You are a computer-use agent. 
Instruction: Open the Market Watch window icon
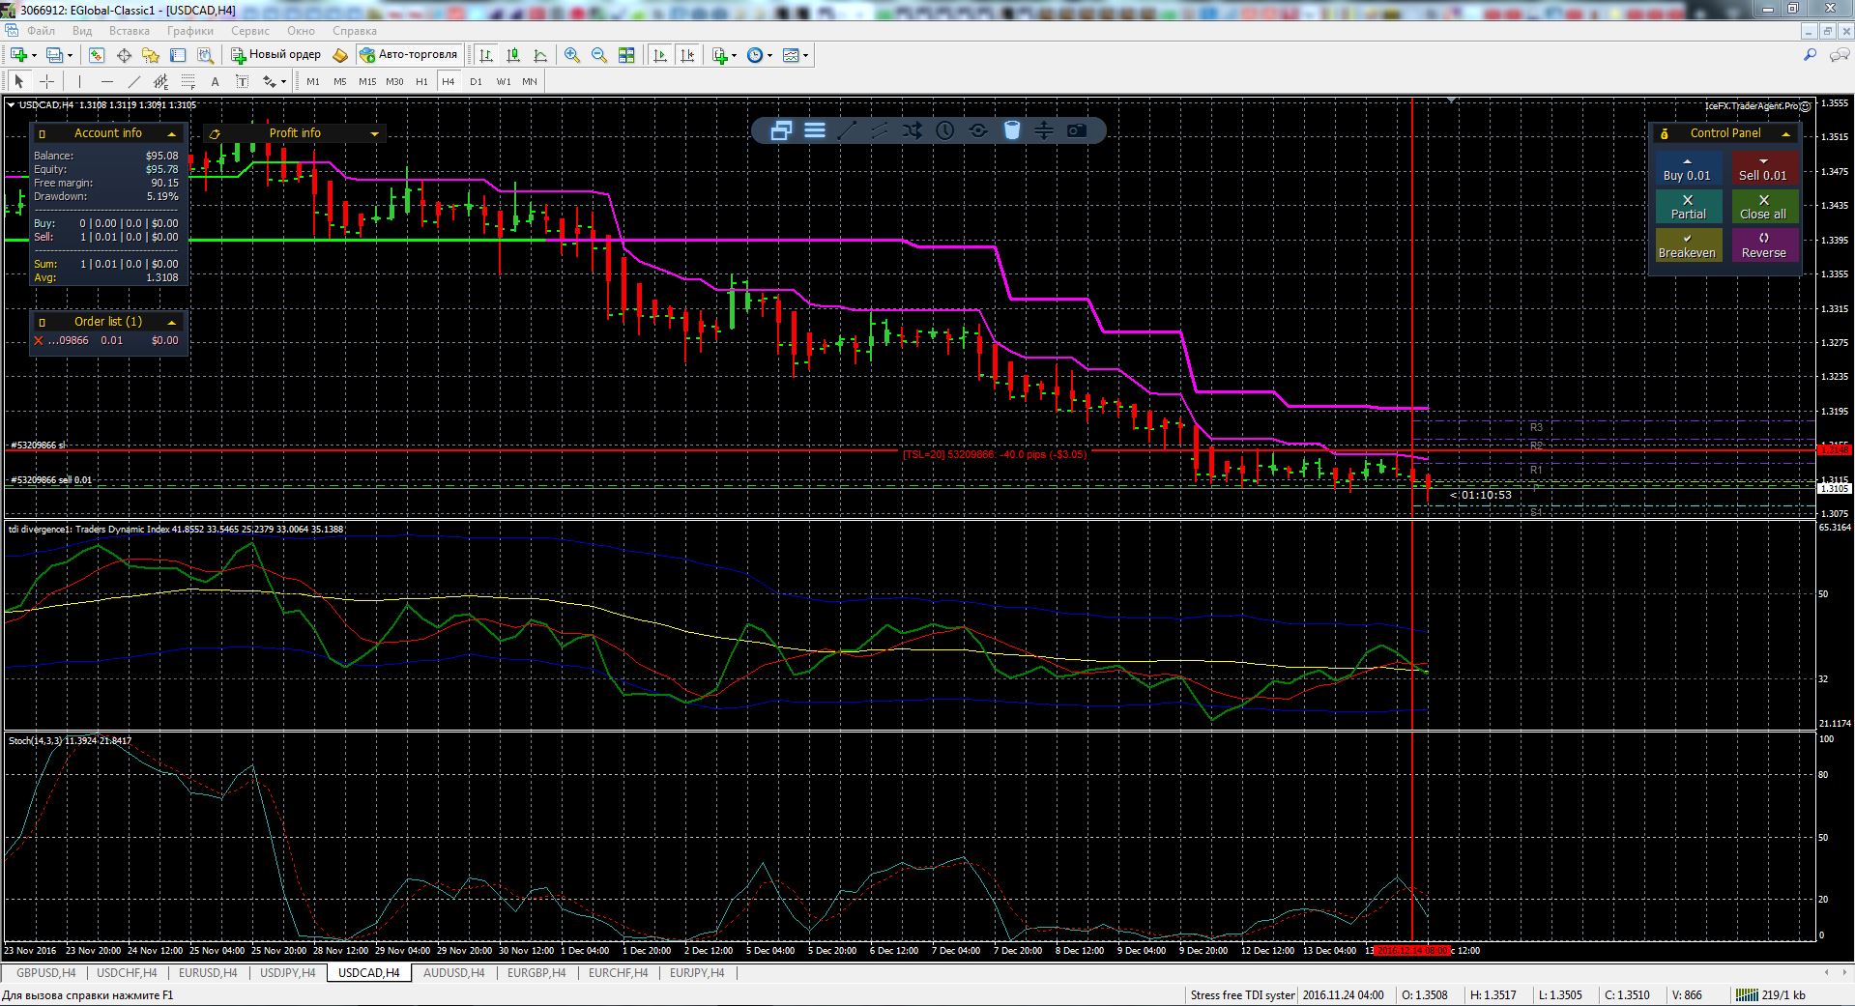click(97, 55)
